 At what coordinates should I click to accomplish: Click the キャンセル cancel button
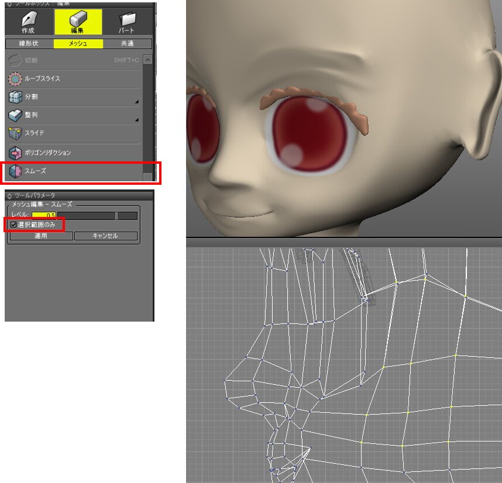(x=106, y=236)
